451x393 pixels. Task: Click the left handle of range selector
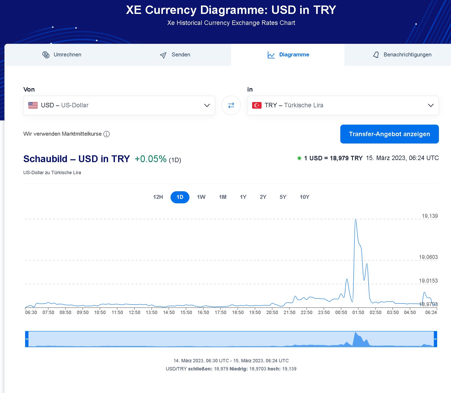pos(27,339)
